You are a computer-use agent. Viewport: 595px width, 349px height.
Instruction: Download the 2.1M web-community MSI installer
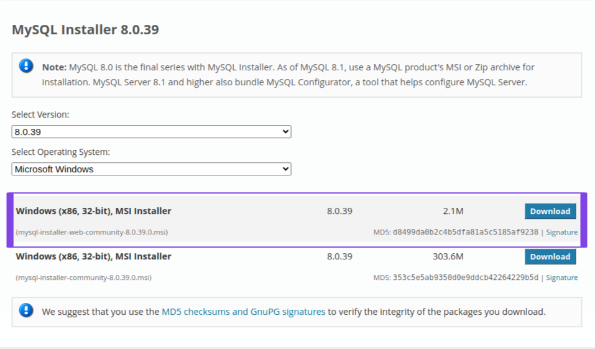click(x=550, y=212)
